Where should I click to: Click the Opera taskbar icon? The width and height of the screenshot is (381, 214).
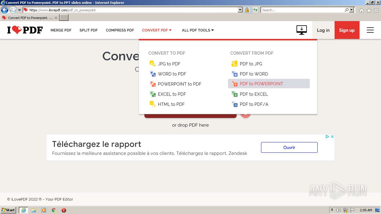click(x=64, y=210)
